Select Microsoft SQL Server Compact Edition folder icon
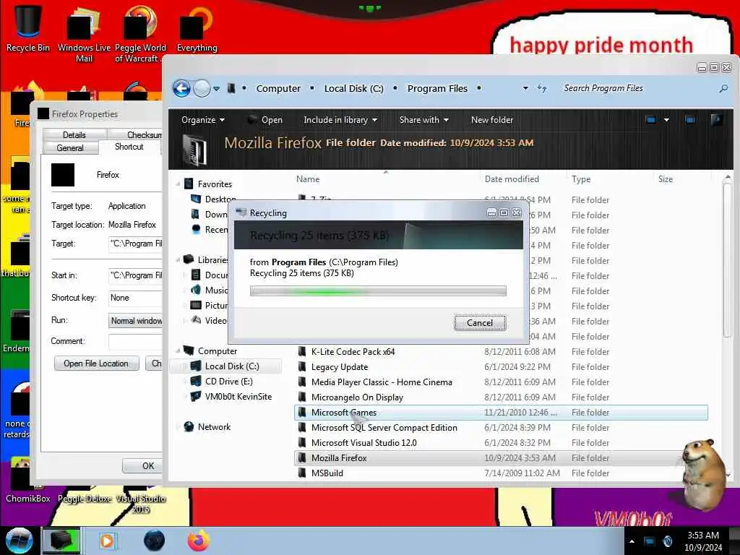The height and width of the screenshot is (555, 740). (x=302, y=428)
